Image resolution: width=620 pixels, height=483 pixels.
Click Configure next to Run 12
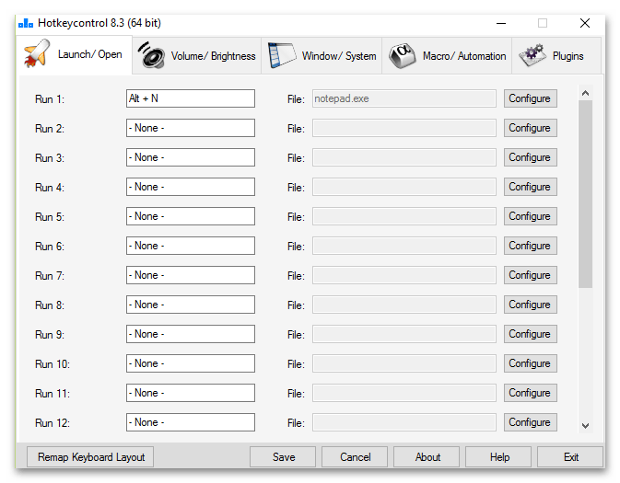click(x=530, y=422)
